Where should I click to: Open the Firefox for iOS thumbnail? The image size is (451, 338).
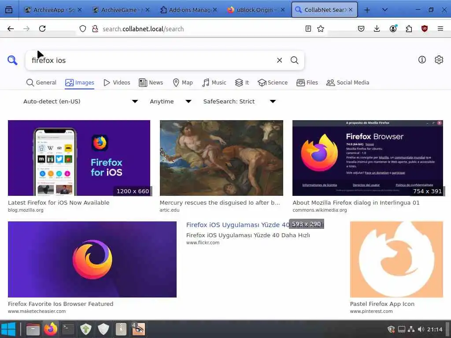[79, 158]
